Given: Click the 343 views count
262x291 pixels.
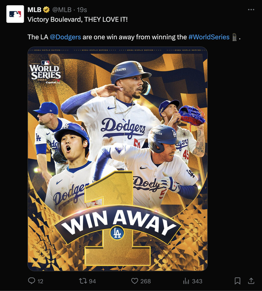Looking at the screenshot, I should tap(197, 281).
